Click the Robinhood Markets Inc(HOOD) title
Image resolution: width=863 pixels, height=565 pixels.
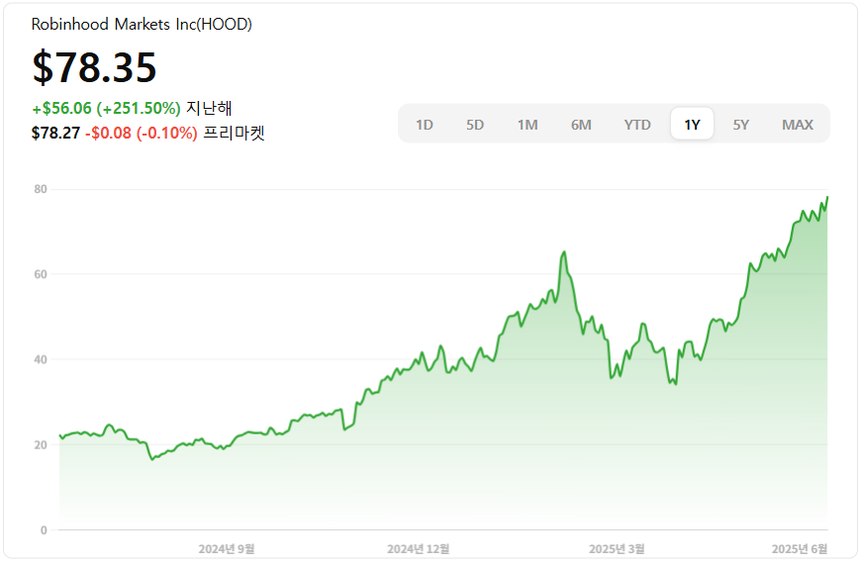coord(142,24)
